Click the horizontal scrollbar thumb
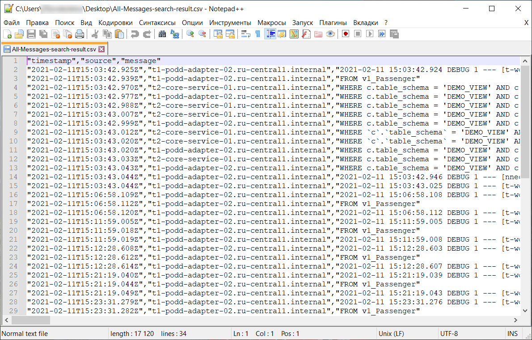The height and width of the screenshot is (340, 532). [31, 320]
